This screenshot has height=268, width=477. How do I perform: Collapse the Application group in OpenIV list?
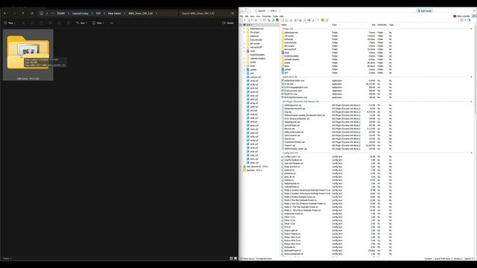[x=472, y=77]
